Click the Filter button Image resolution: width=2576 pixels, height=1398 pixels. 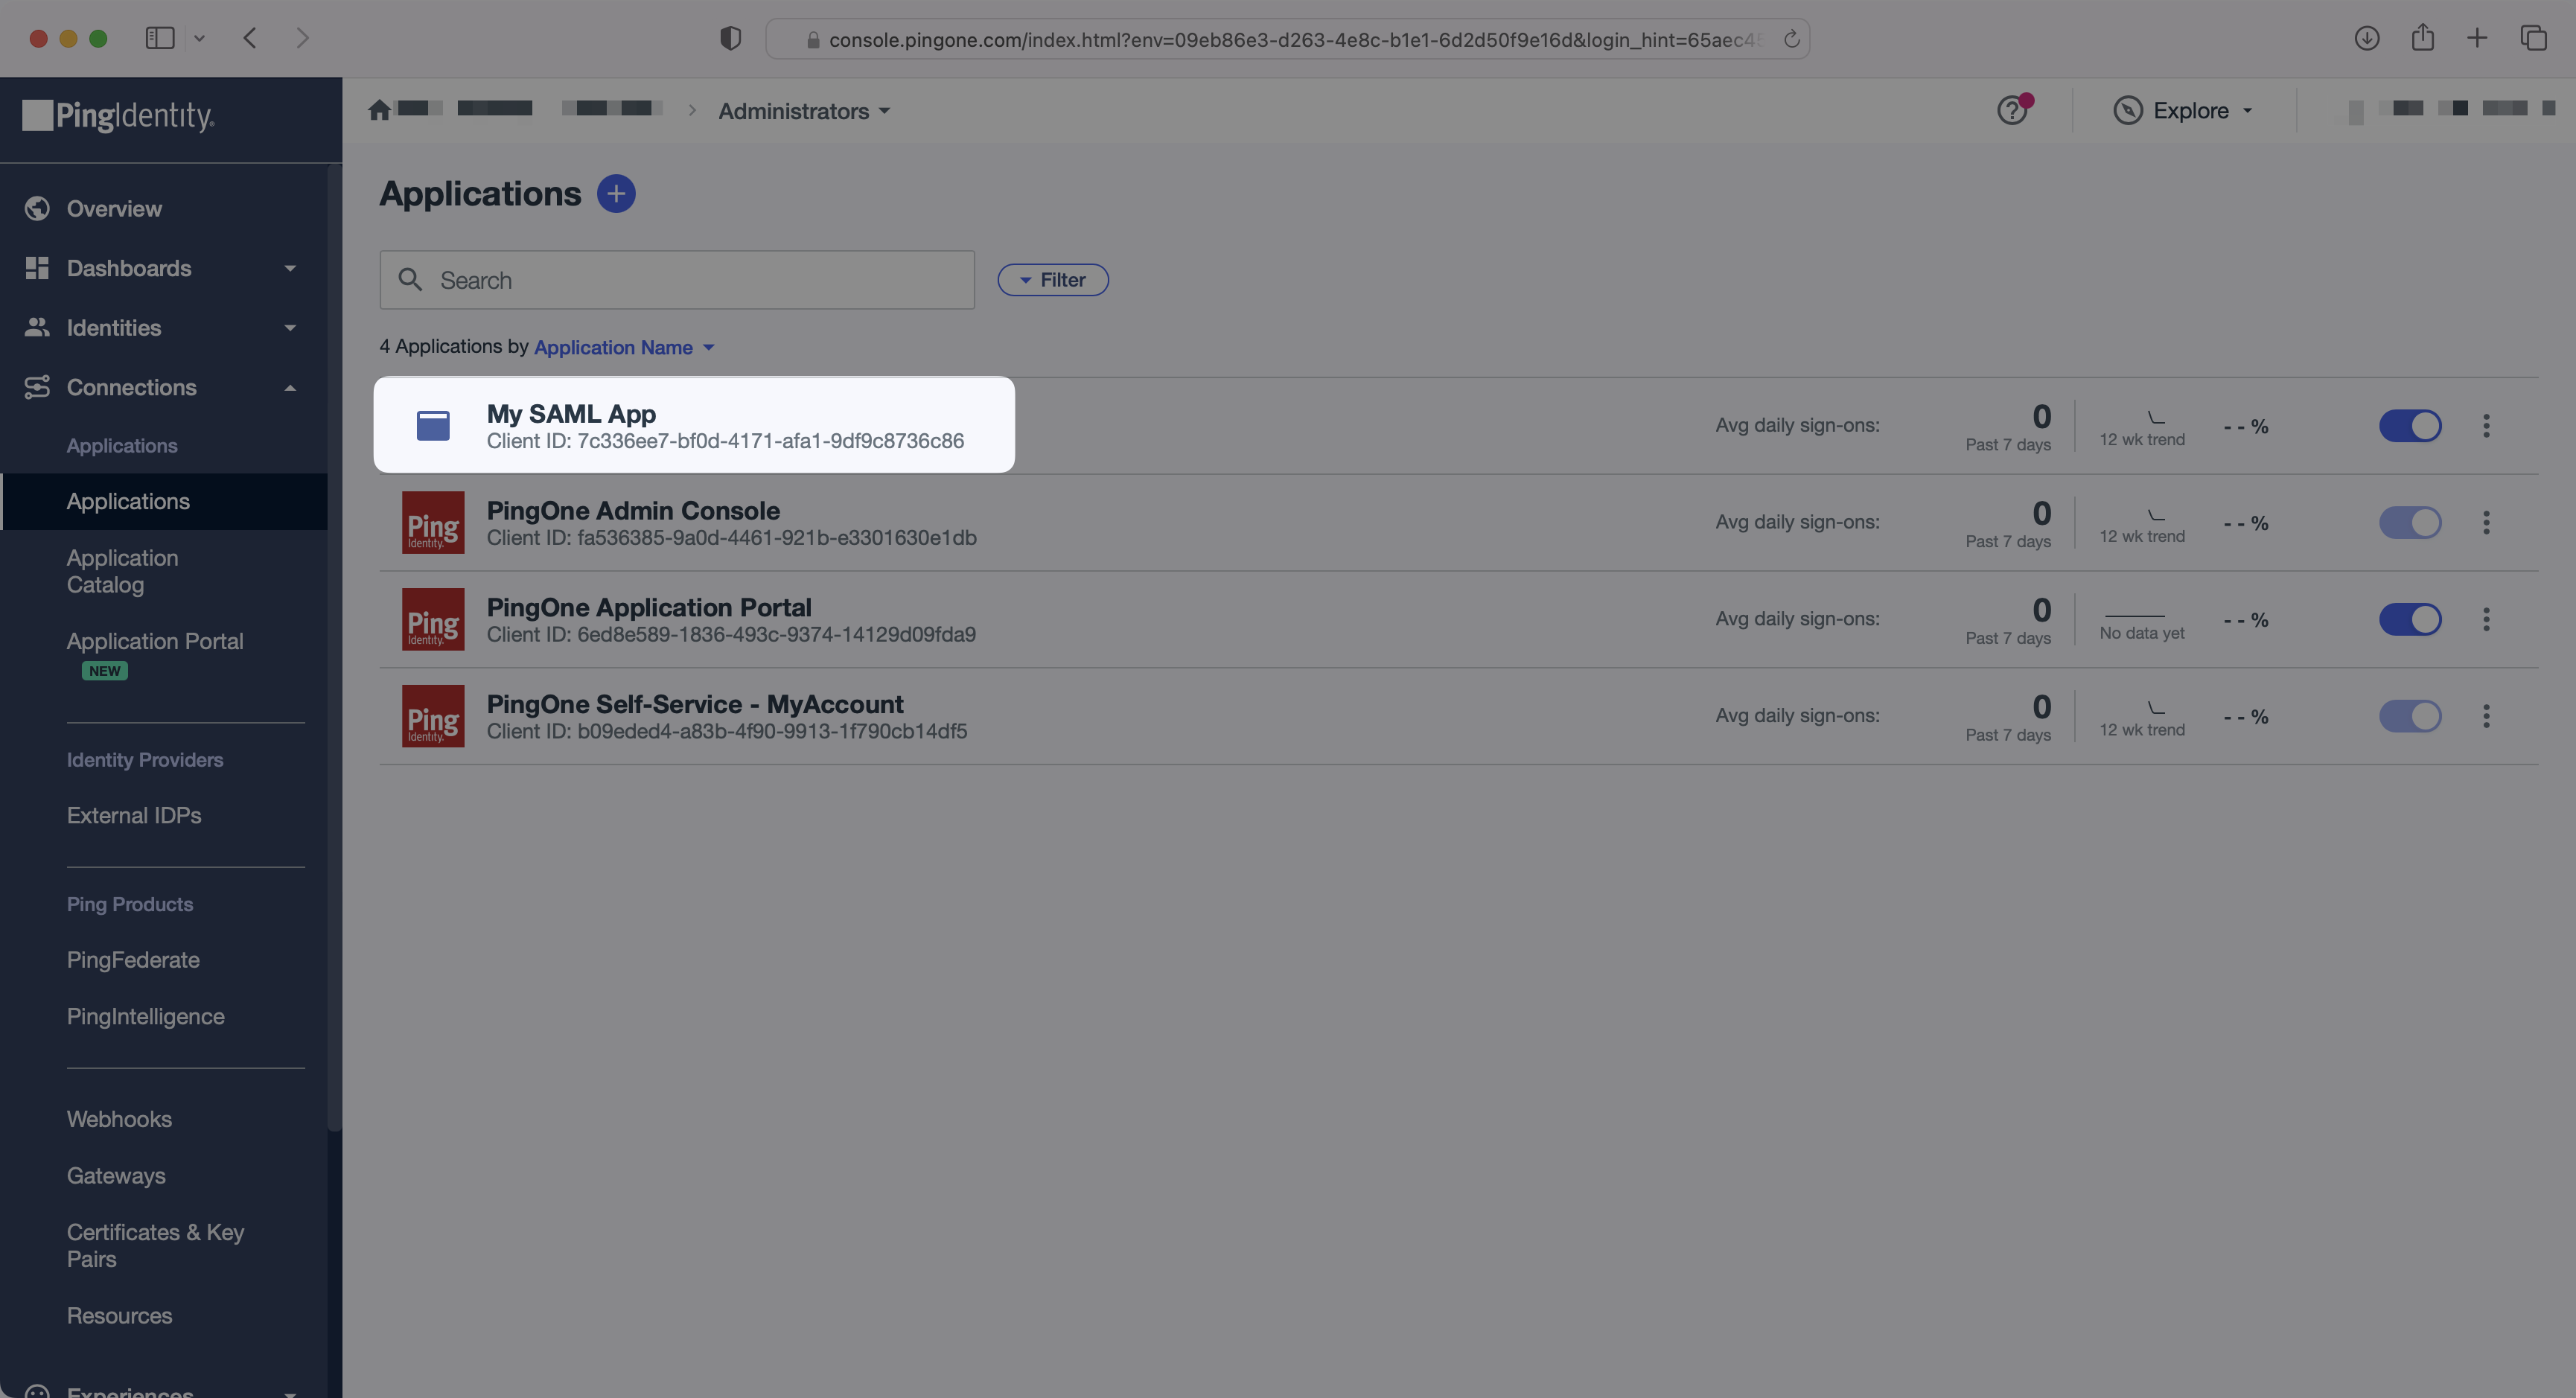[x=1052, y=280]
